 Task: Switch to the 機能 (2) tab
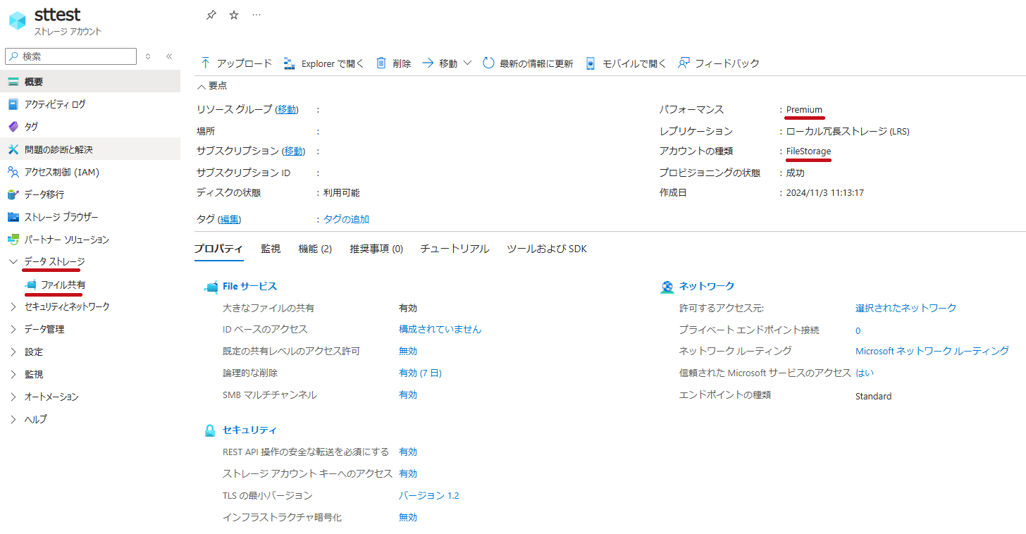pyautogui.click(x=315, y=249)
